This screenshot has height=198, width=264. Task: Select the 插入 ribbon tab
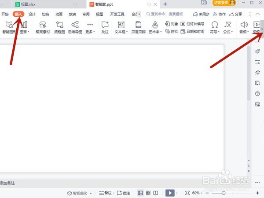pos(18,14)
